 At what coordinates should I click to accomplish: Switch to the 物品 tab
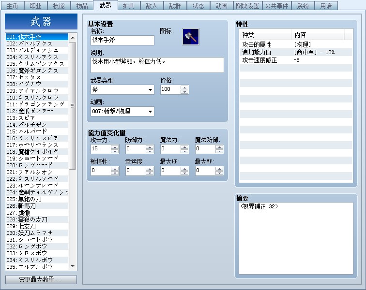click(x=82, y=6)
